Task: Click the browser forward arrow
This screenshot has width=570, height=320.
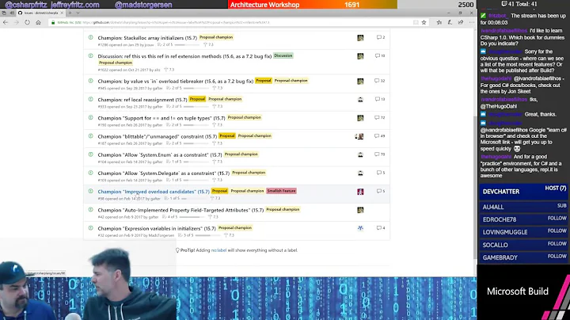Action: (x=17, y=22)
